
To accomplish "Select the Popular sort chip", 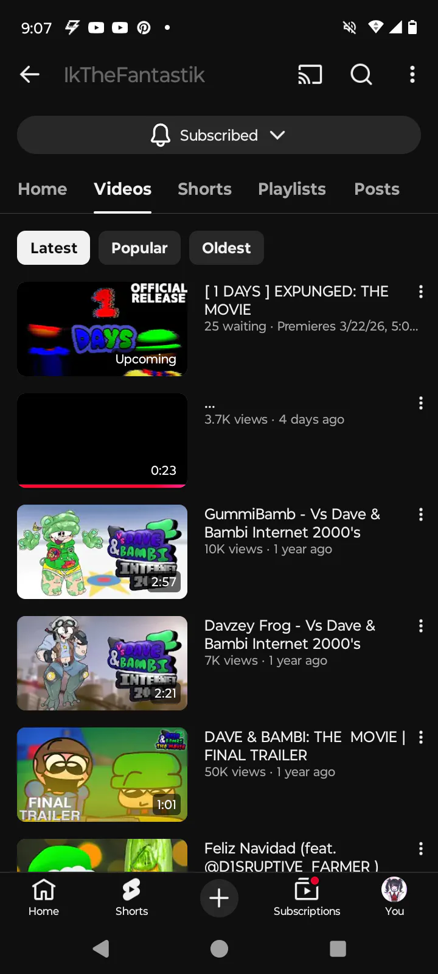I will click(139, 248).
